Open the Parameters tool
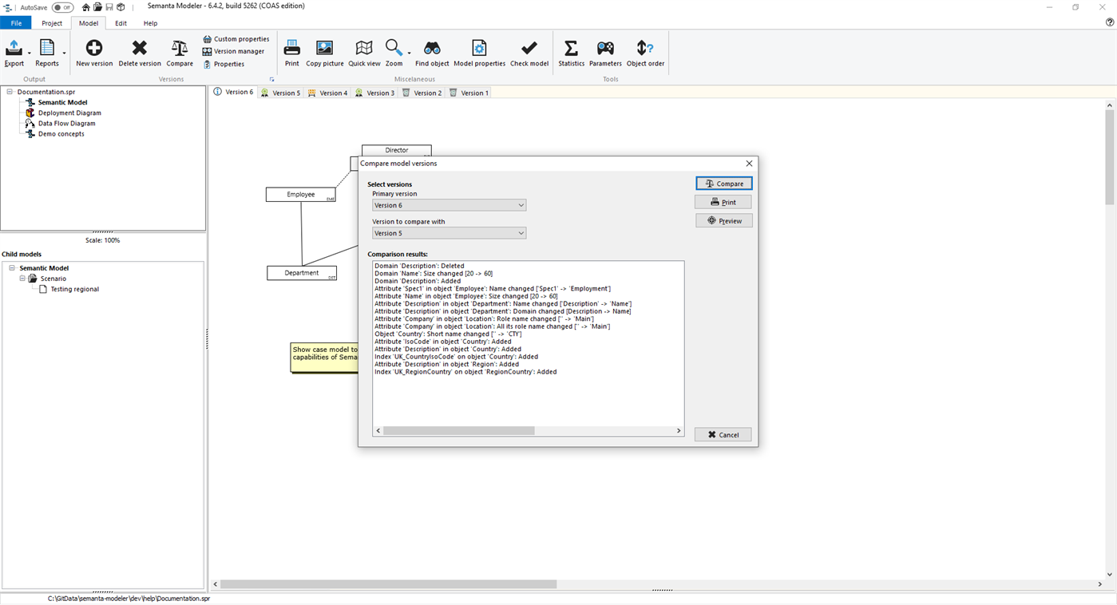The width and height of the screenshot is (1117, 605). (x=604, y=50)
